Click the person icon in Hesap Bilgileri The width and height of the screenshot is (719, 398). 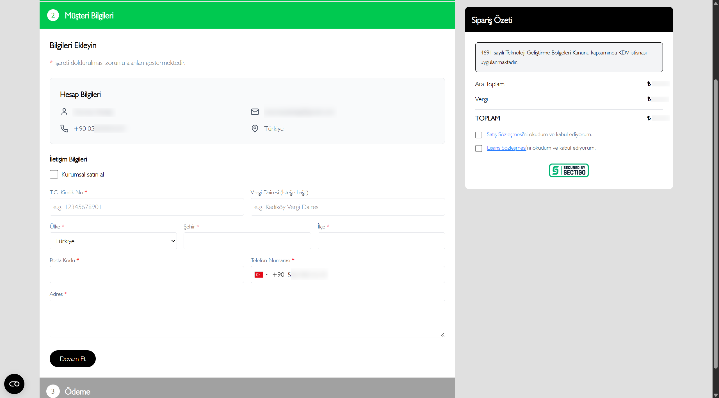[64, 112]
